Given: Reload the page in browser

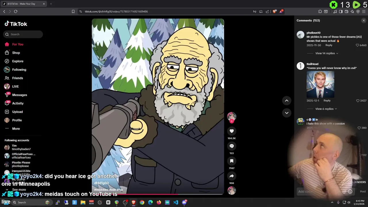Looking at the screenshot, I should click(x=16, y=11).
